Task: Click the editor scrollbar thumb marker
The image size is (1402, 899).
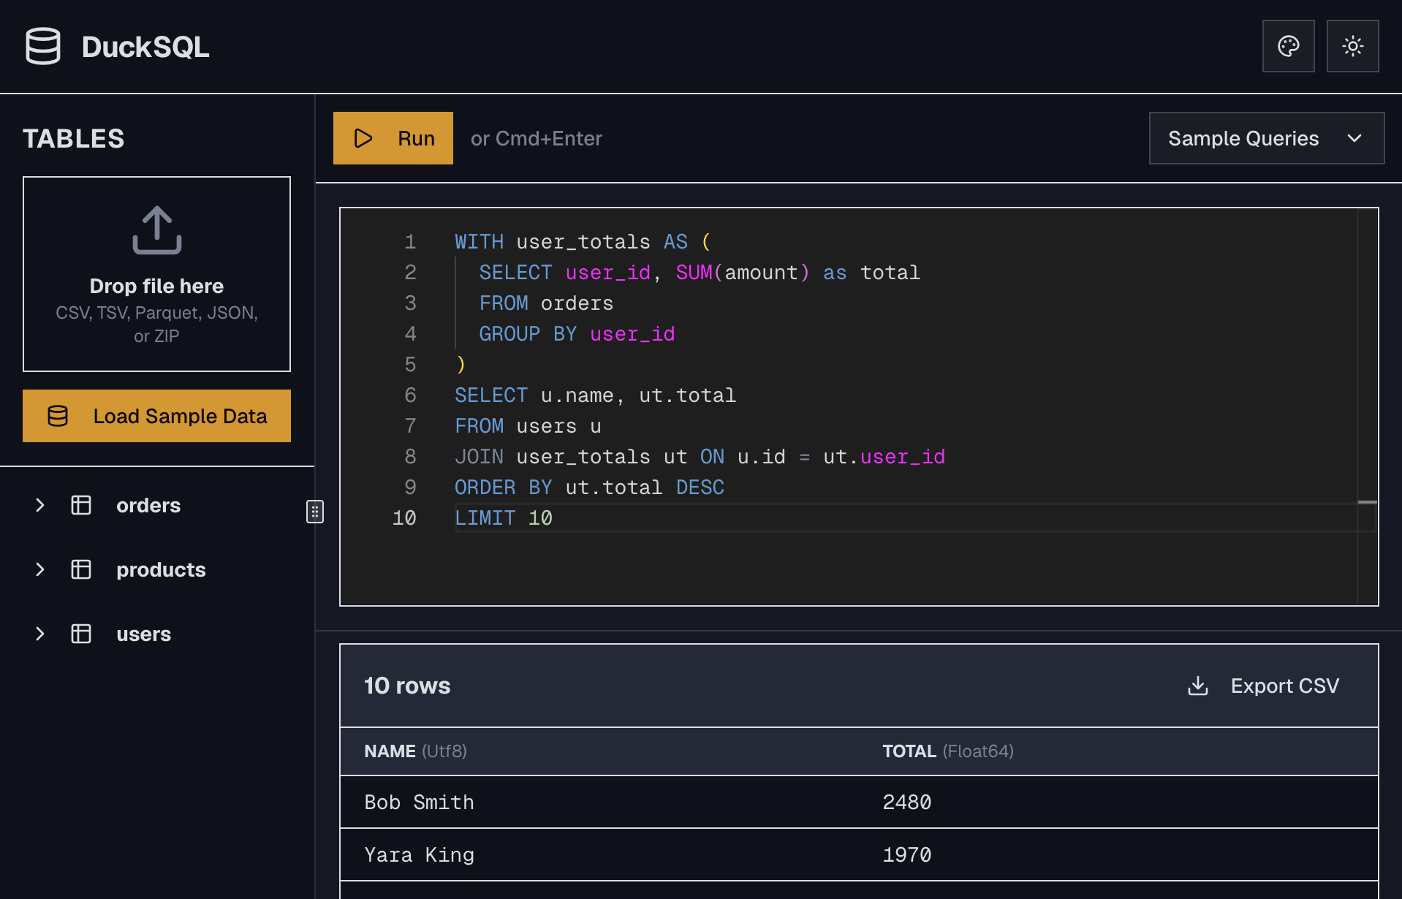Action: pos(1367,502)
